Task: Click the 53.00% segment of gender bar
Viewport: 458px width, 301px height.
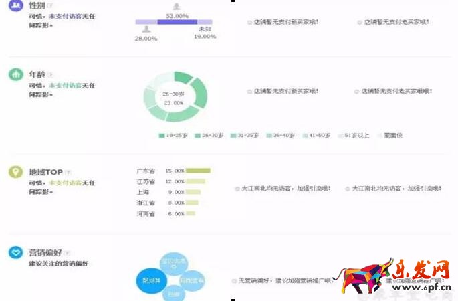Action: pos(177,22)
